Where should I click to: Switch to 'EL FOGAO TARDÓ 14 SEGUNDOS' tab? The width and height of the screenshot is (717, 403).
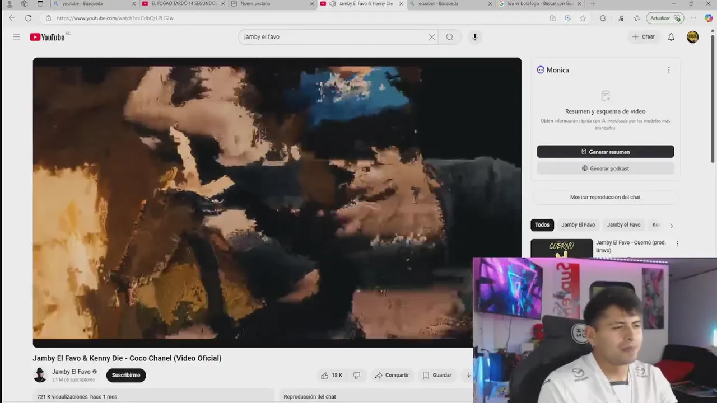tap(184, 4)
